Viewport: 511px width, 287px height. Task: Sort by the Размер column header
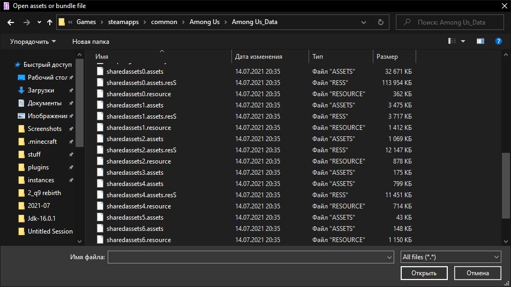[387, 57]
